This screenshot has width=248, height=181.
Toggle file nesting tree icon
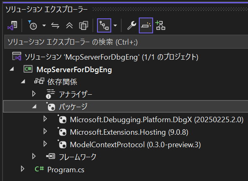pyautogui.click(x=104, y=25)
